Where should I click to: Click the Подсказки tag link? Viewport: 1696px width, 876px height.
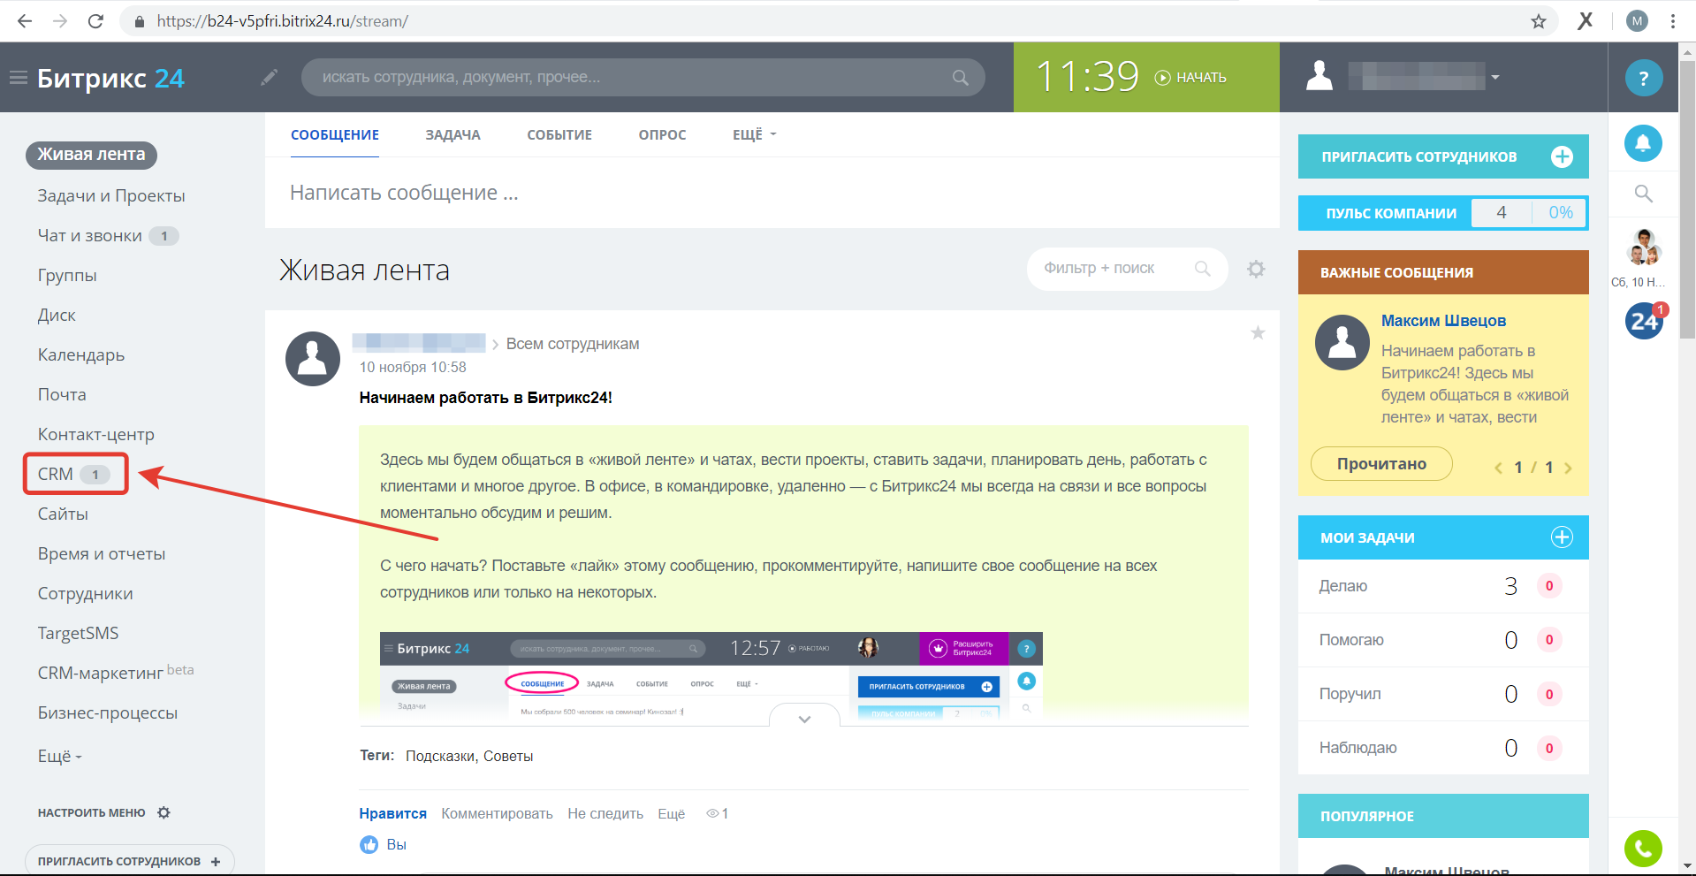440,756
